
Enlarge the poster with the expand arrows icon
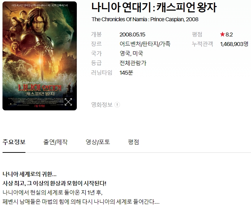point(68,102)
